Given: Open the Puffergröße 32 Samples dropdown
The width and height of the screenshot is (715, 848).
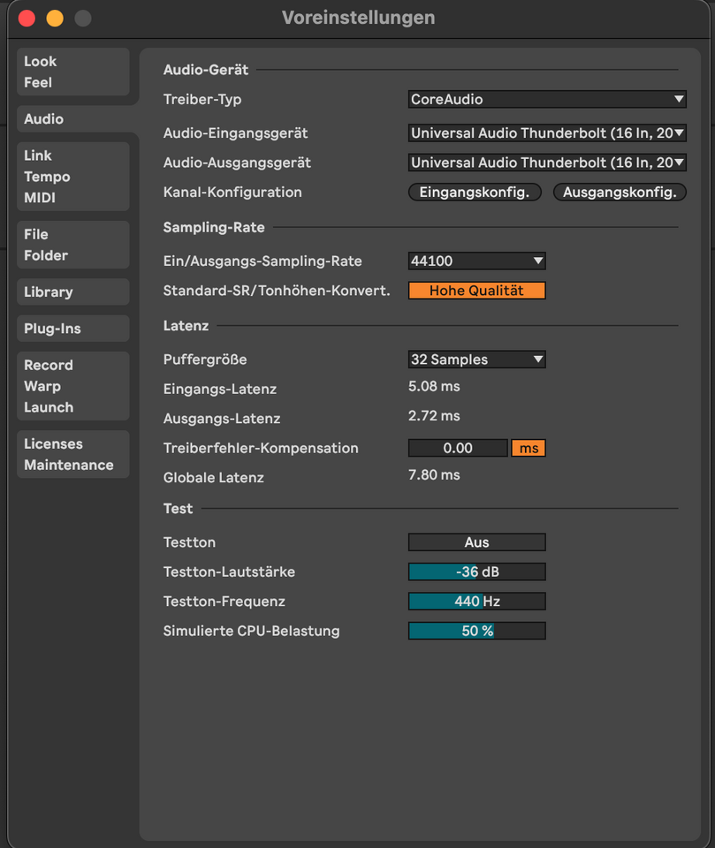Looking at the screenshot, I should tap(477, 360).
